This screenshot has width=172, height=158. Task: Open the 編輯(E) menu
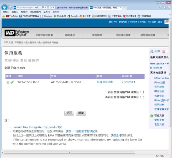click(15, 12)
